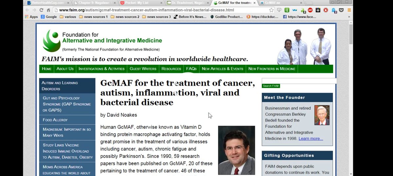Click the browser forward arrow
Screen dimensions: 393x176
point(34,10)
